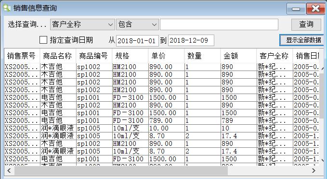Click the horizontal scrollbar thumb
Image resolution: width=327 pixels, height=179 pixels.
(x=121, y=171)
